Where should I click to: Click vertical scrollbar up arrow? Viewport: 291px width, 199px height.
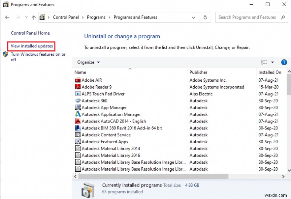click(x=289, y=71)
